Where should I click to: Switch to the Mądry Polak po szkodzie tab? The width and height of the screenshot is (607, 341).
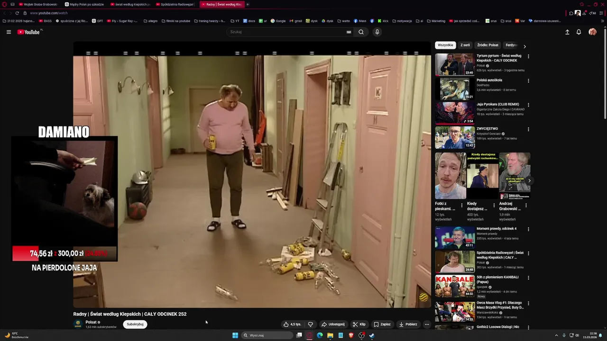84,4
